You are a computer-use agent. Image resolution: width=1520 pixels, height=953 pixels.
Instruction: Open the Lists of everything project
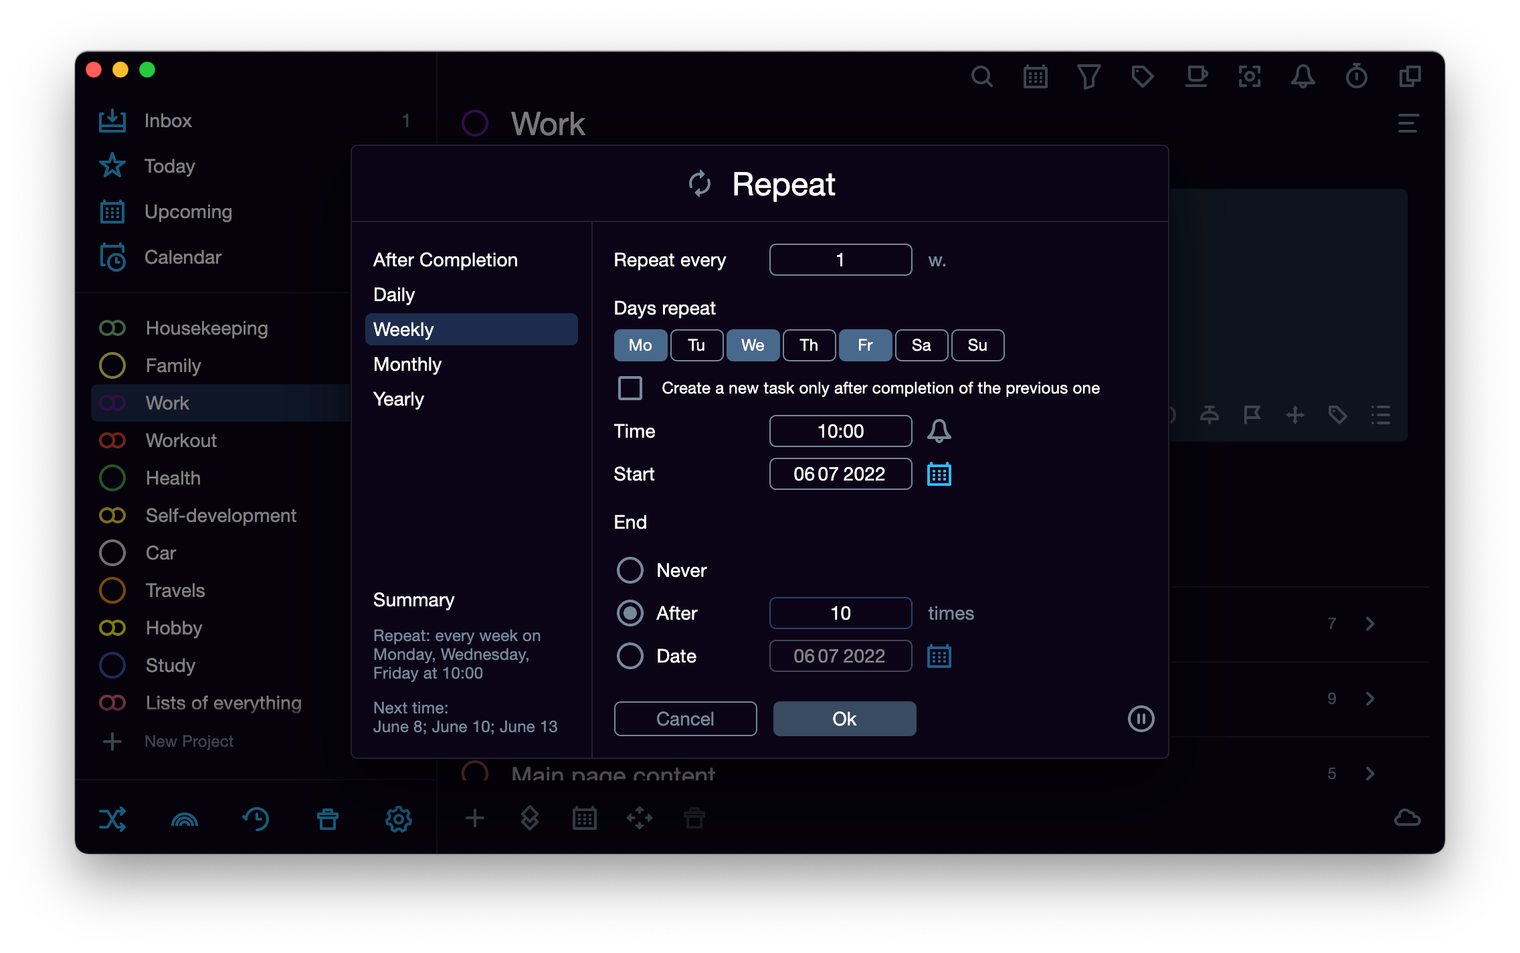click(x=223, y=703)
